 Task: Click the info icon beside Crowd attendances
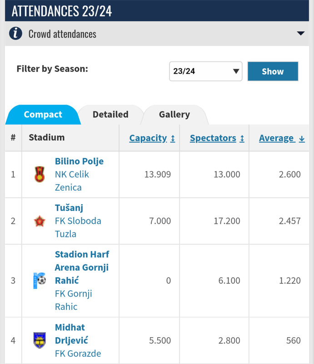15,33
